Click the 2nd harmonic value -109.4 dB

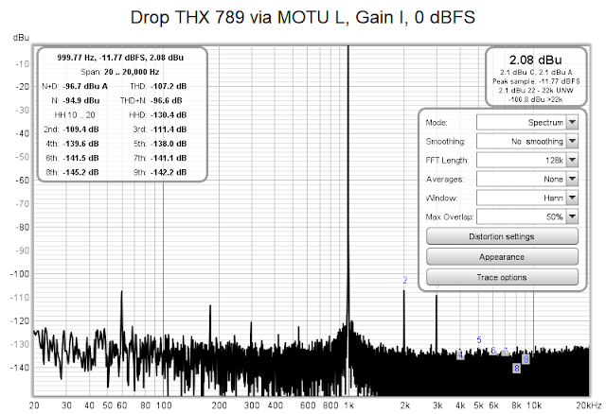pyautogui.click(x=80, y=129)
